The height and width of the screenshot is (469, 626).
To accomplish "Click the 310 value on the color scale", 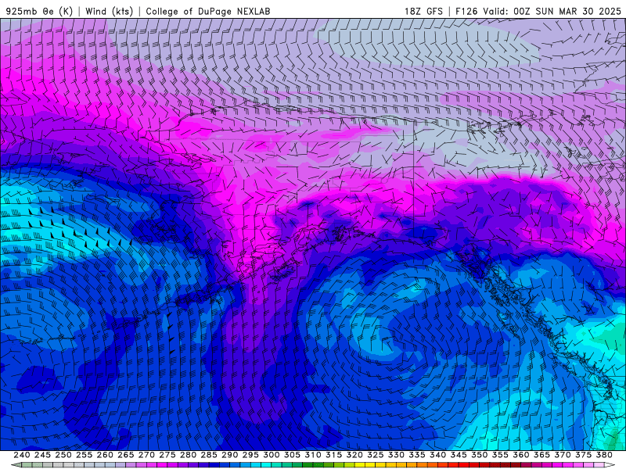I will tap(313, 455).
